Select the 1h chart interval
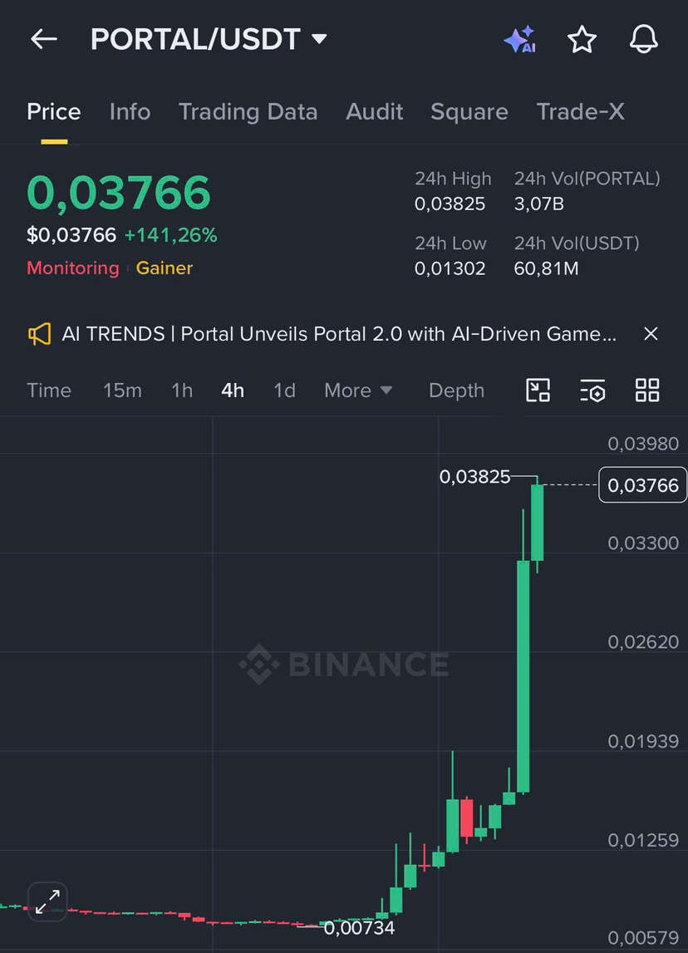The image size is (688, 953). 182,391
